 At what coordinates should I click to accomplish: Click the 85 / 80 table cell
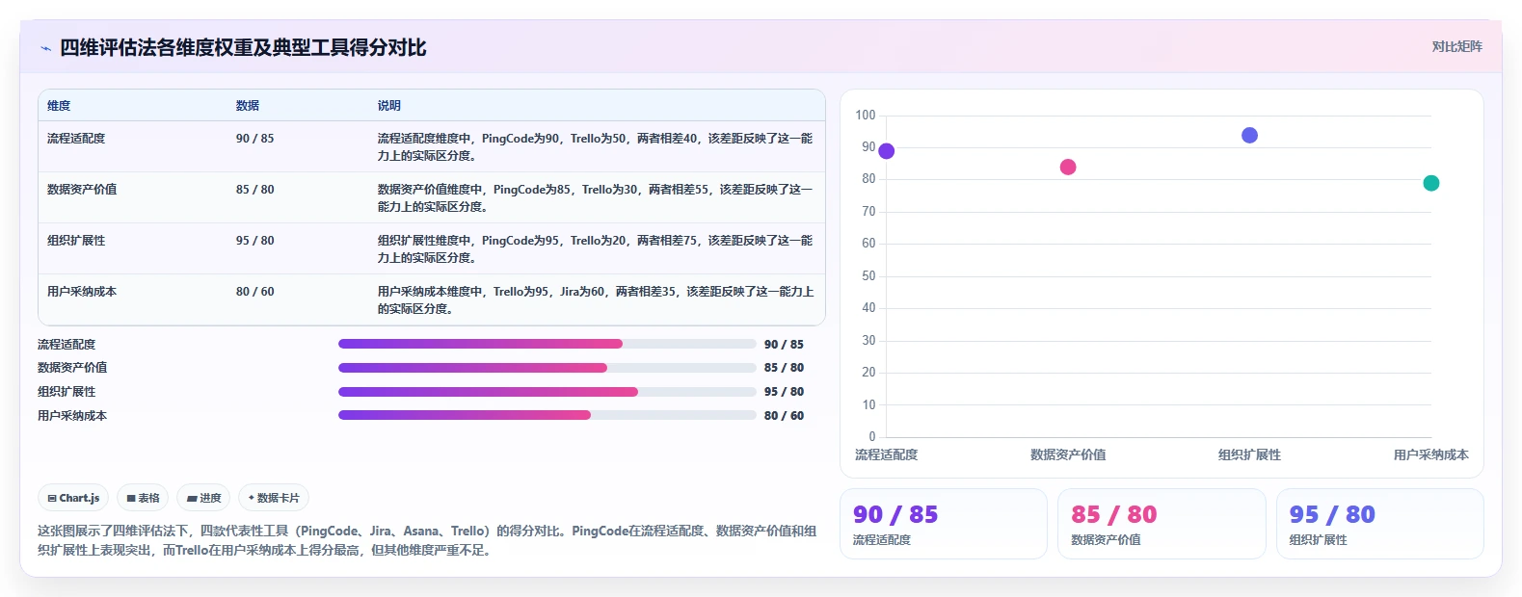254,190
